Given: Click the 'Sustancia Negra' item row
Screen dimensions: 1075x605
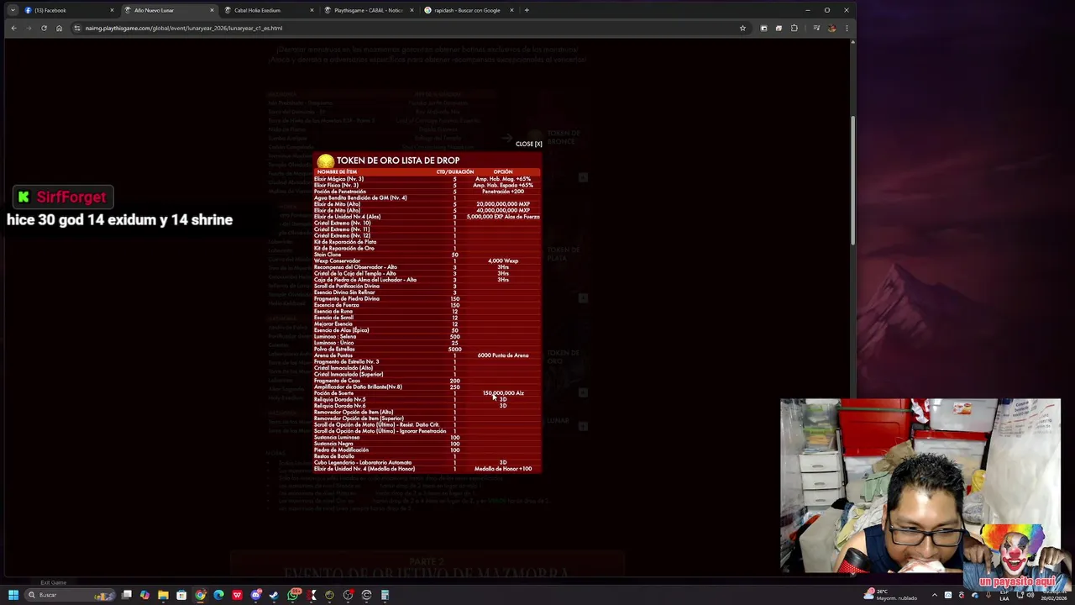Looking at the screenshot, I should (427, 444).
